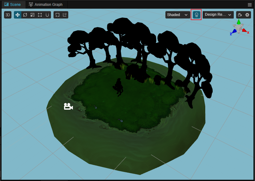
Task: Select the Move transform tool
Action: point(18,15)
